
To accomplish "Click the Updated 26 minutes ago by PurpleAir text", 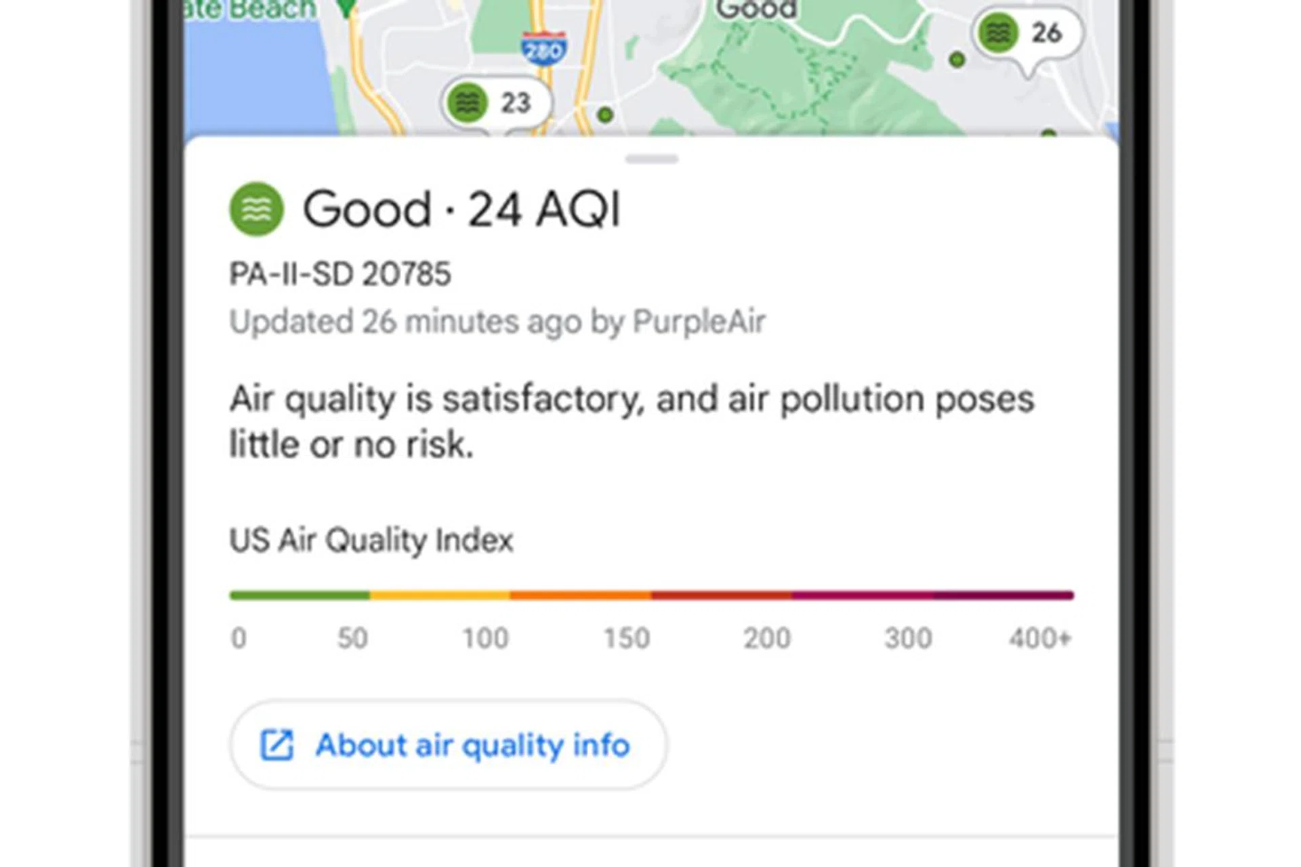I will (497, 322).
